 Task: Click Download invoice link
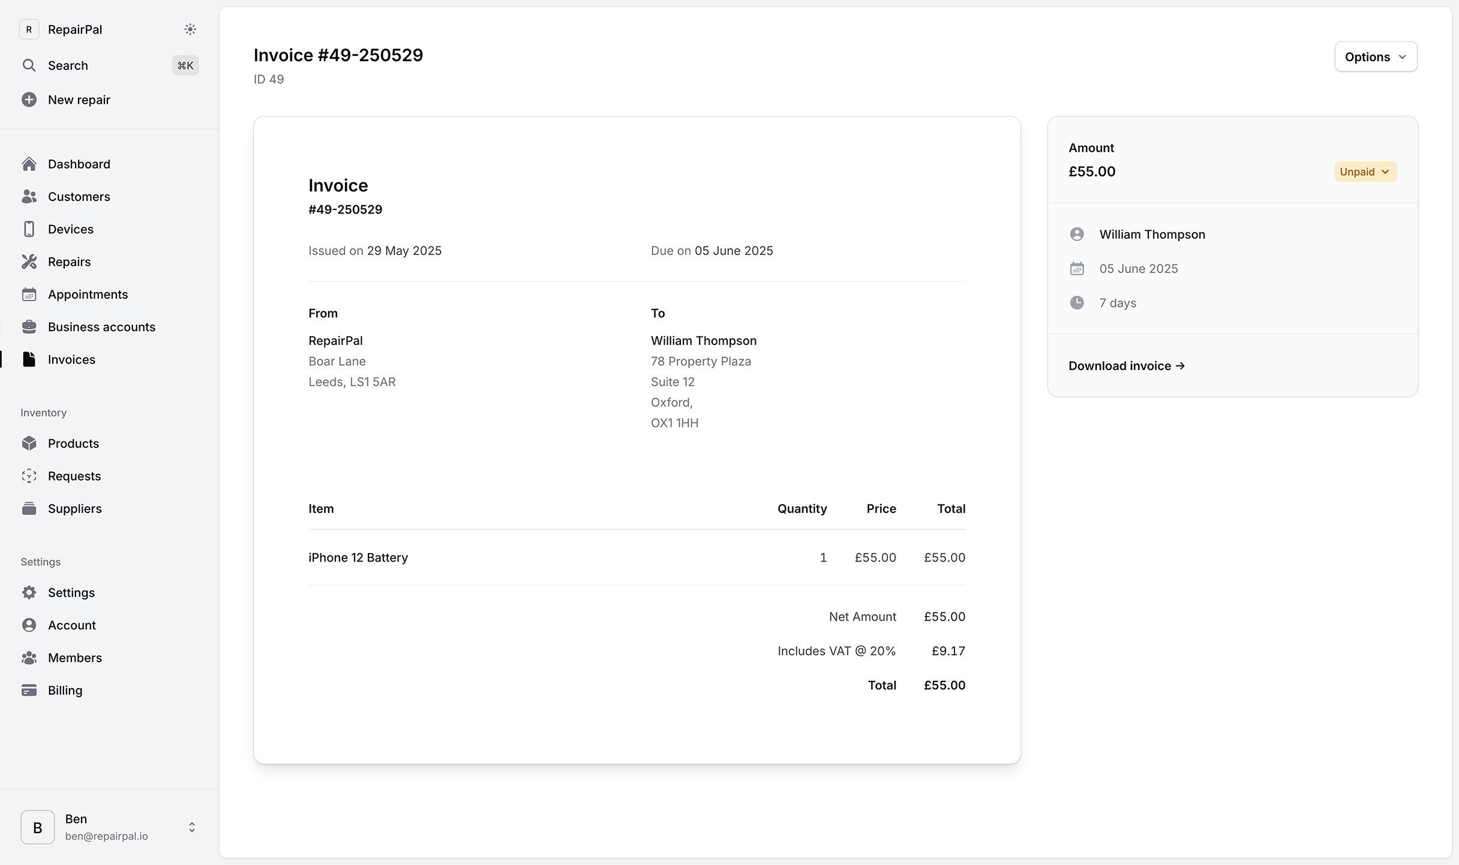tap(1127, 365)
